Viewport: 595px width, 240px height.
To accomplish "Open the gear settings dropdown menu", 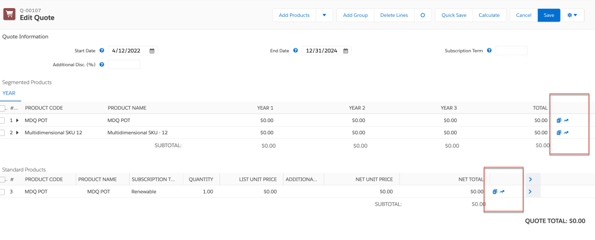I will coord(571,15).
